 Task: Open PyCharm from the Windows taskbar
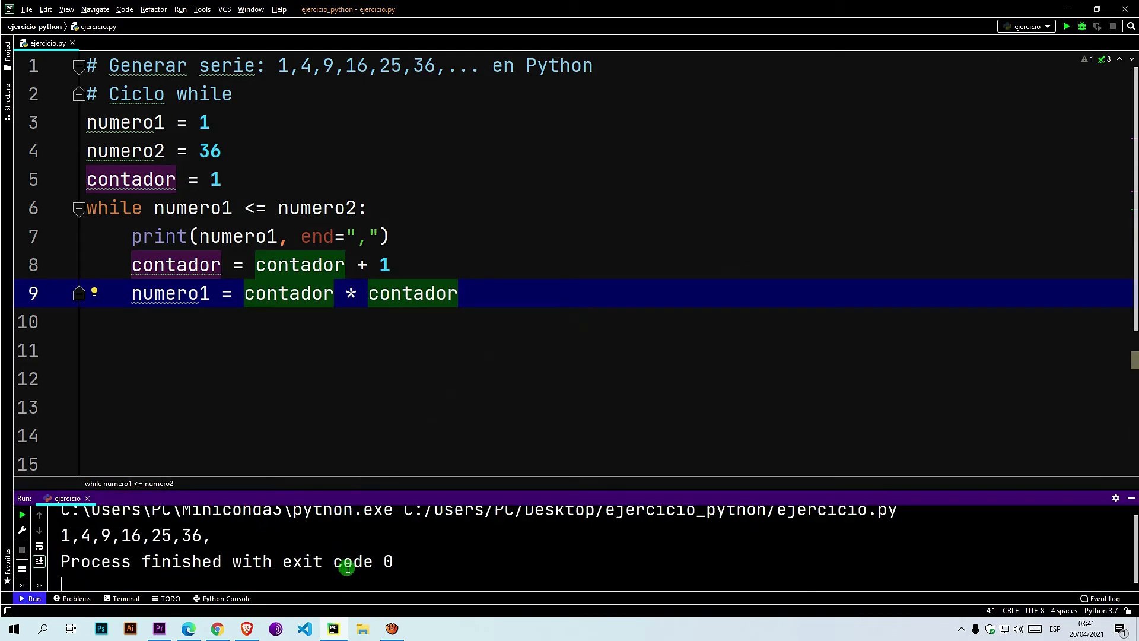(333, 629)
